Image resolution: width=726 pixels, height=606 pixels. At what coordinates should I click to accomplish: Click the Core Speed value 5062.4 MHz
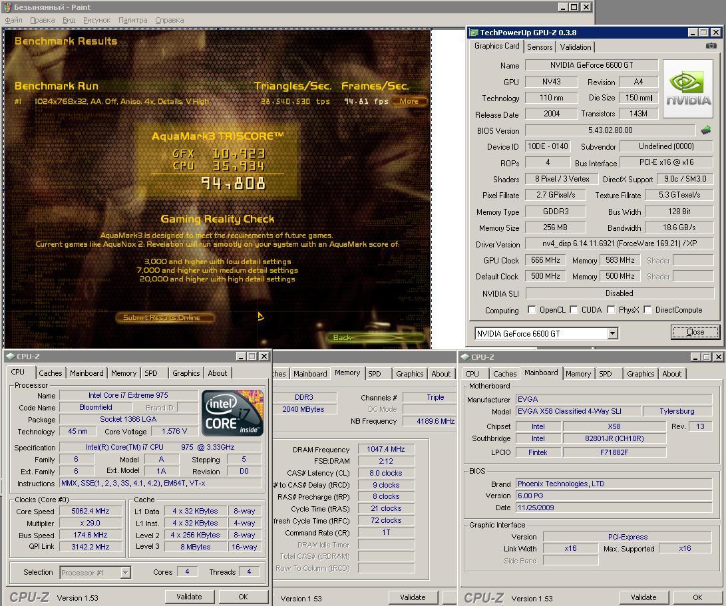[x=91, y=511]
